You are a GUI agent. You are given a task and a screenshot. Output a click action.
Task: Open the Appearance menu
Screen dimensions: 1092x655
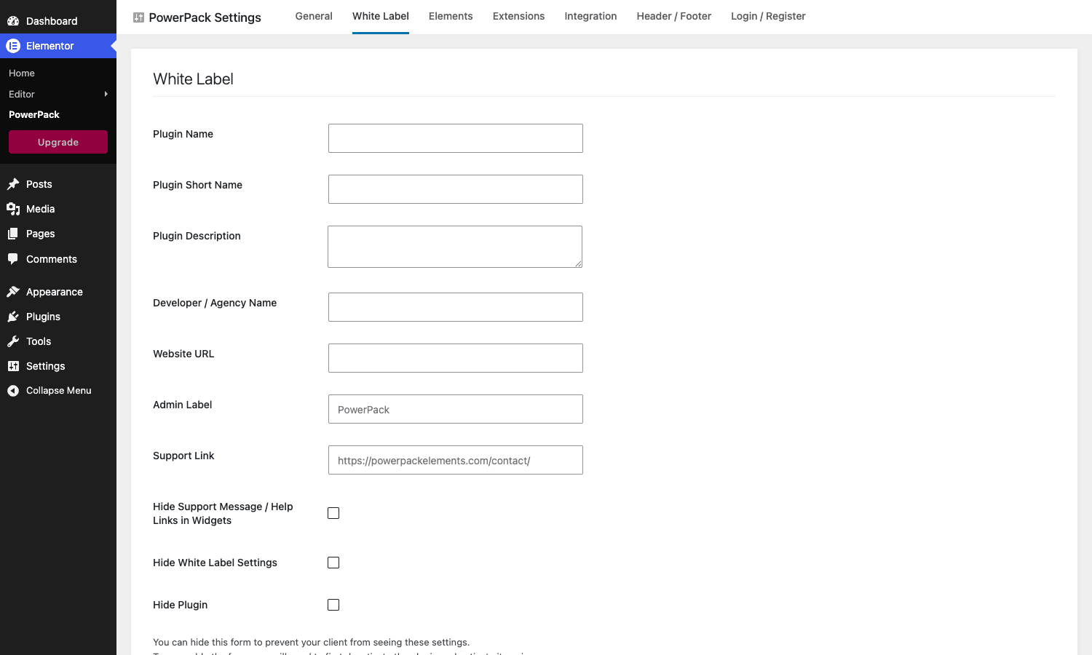[58, 292]
